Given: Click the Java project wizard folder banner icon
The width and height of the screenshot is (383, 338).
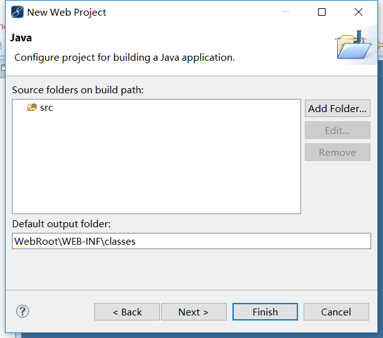Looking at the screenshot, I should [354, 45].
